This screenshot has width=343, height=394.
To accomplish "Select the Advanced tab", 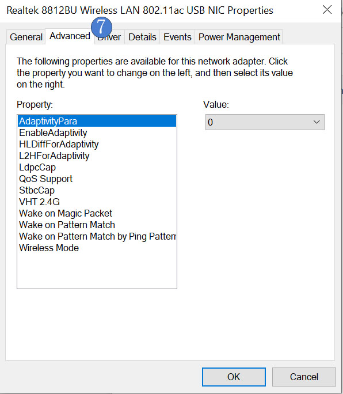I will (x=70, y=36).
